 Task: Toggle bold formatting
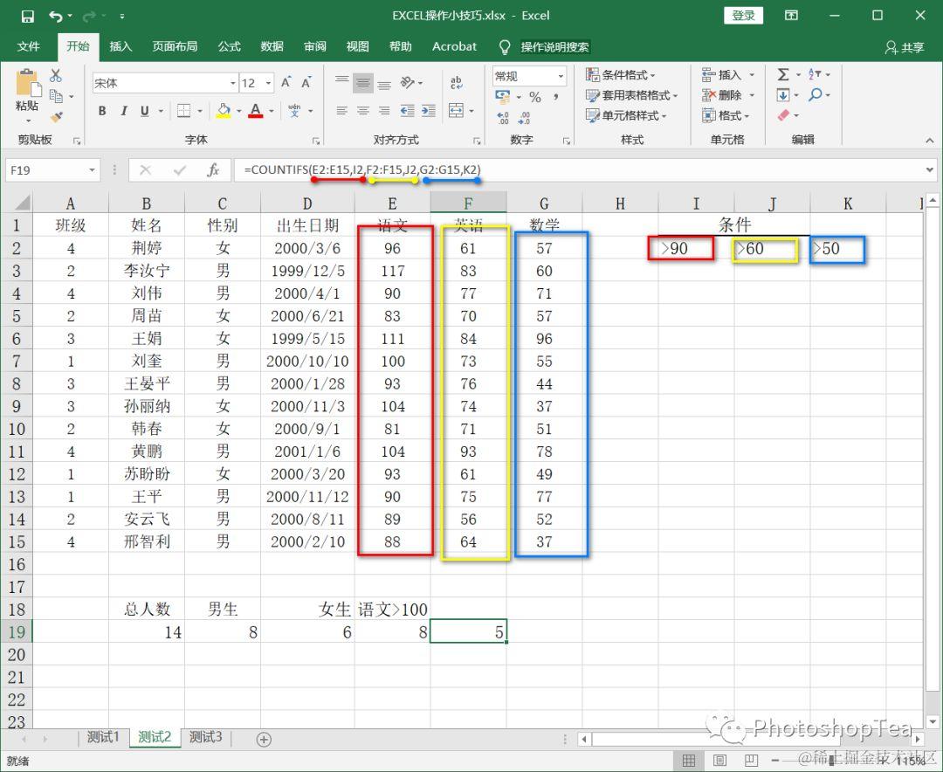click(102, 111)
